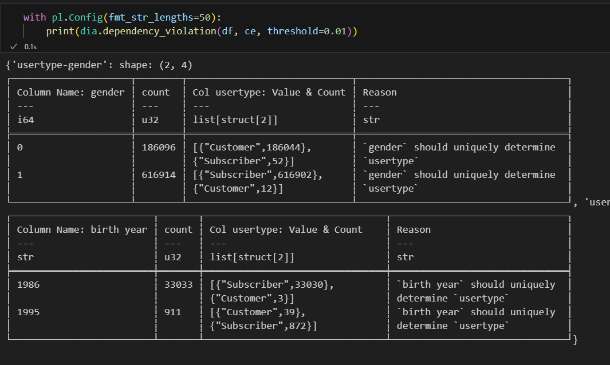
Task: Click the 'Column Name: gender' header
Action: coord(71,93)
